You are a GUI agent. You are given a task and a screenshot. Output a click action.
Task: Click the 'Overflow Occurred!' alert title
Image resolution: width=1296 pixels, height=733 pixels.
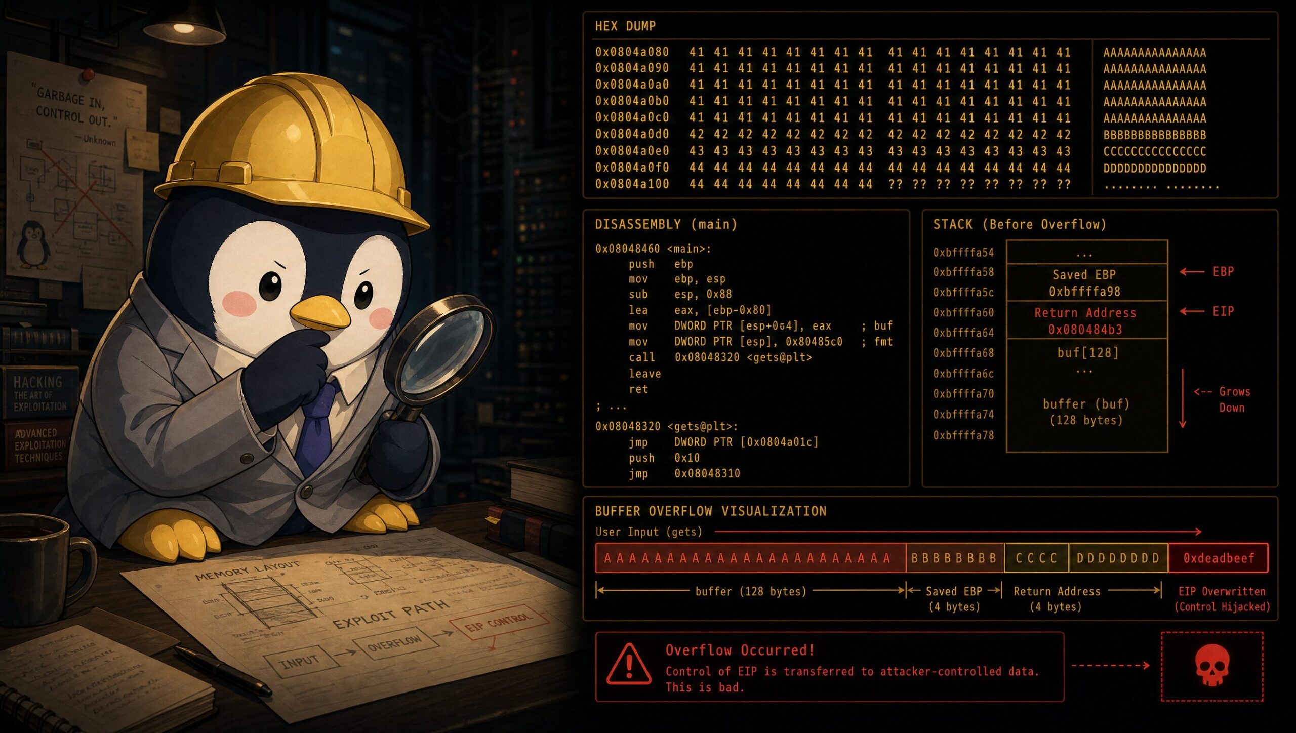point(740,650)
